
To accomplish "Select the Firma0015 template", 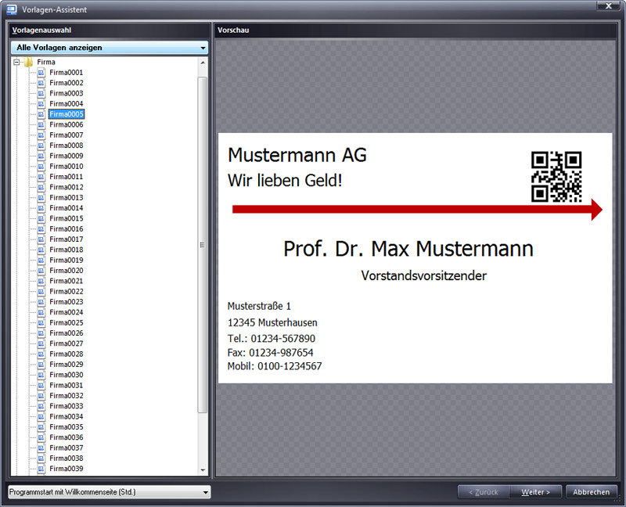I will [67, 219].
